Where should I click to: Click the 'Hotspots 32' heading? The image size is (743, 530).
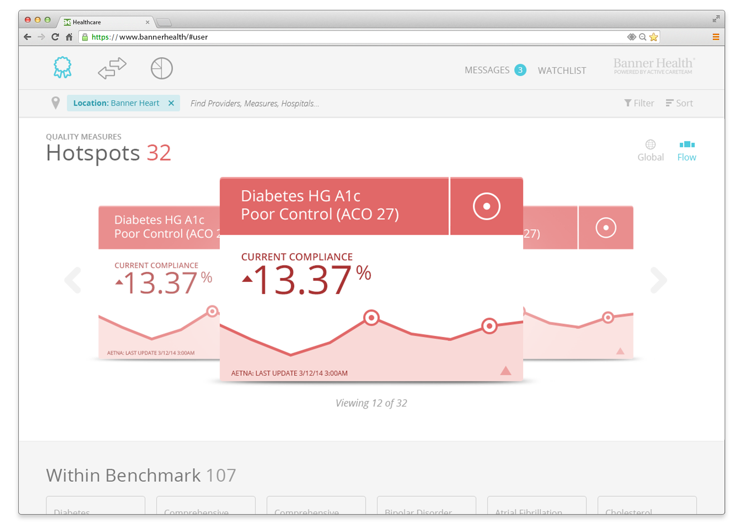click(x=108, y=153)
